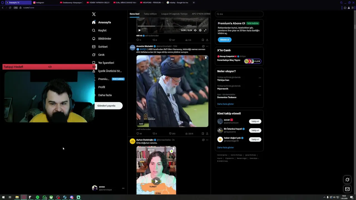The height and width of the screenshot is (200, 356).
Task: Click the x.com/home address bar
Action: click(29, 7)
